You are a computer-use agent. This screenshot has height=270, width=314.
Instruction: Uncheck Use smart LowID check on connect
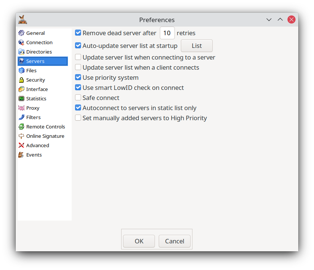point(78,88)
